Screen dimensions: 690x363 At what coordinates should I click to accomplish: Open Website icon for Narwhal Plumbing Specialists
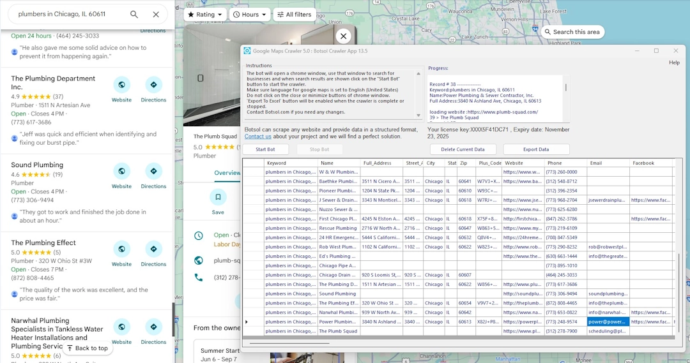121,327
